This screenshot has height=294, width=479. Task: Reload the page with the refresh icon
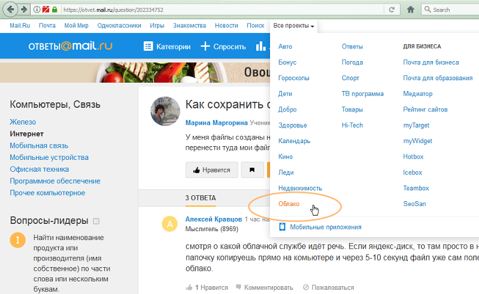click(x=392, y=10)
